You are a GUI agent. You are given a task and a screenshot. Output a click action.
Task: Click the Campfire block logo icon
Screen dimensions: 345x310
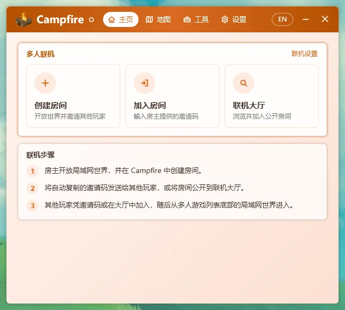point(24,19)
